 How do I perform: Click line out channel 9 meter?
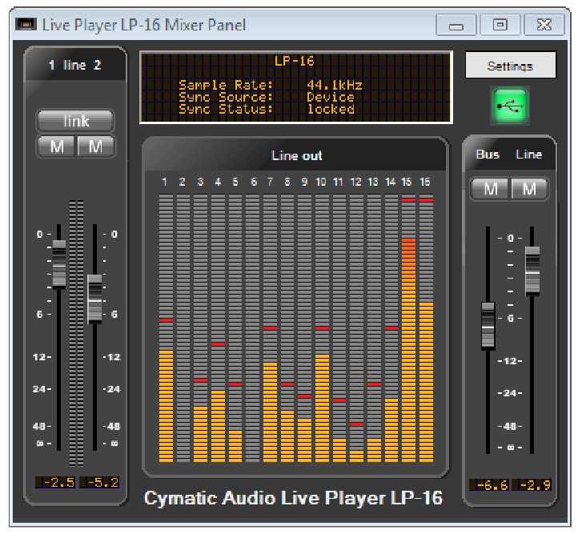[305, 328]
